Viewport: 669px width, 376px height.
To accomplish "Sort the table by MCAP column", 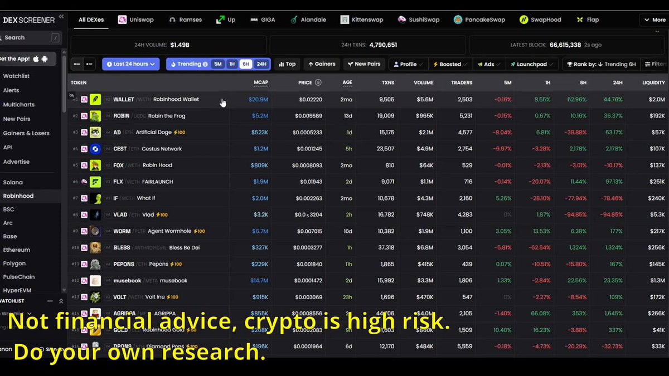I will [x=261, y=82].
